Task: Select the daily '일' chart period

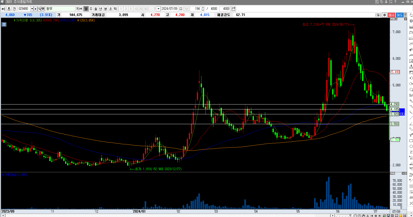Action: pos(86,9)
